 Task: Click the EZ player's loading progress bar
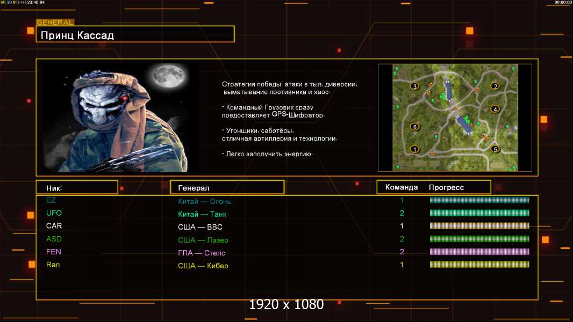(479, 200)
